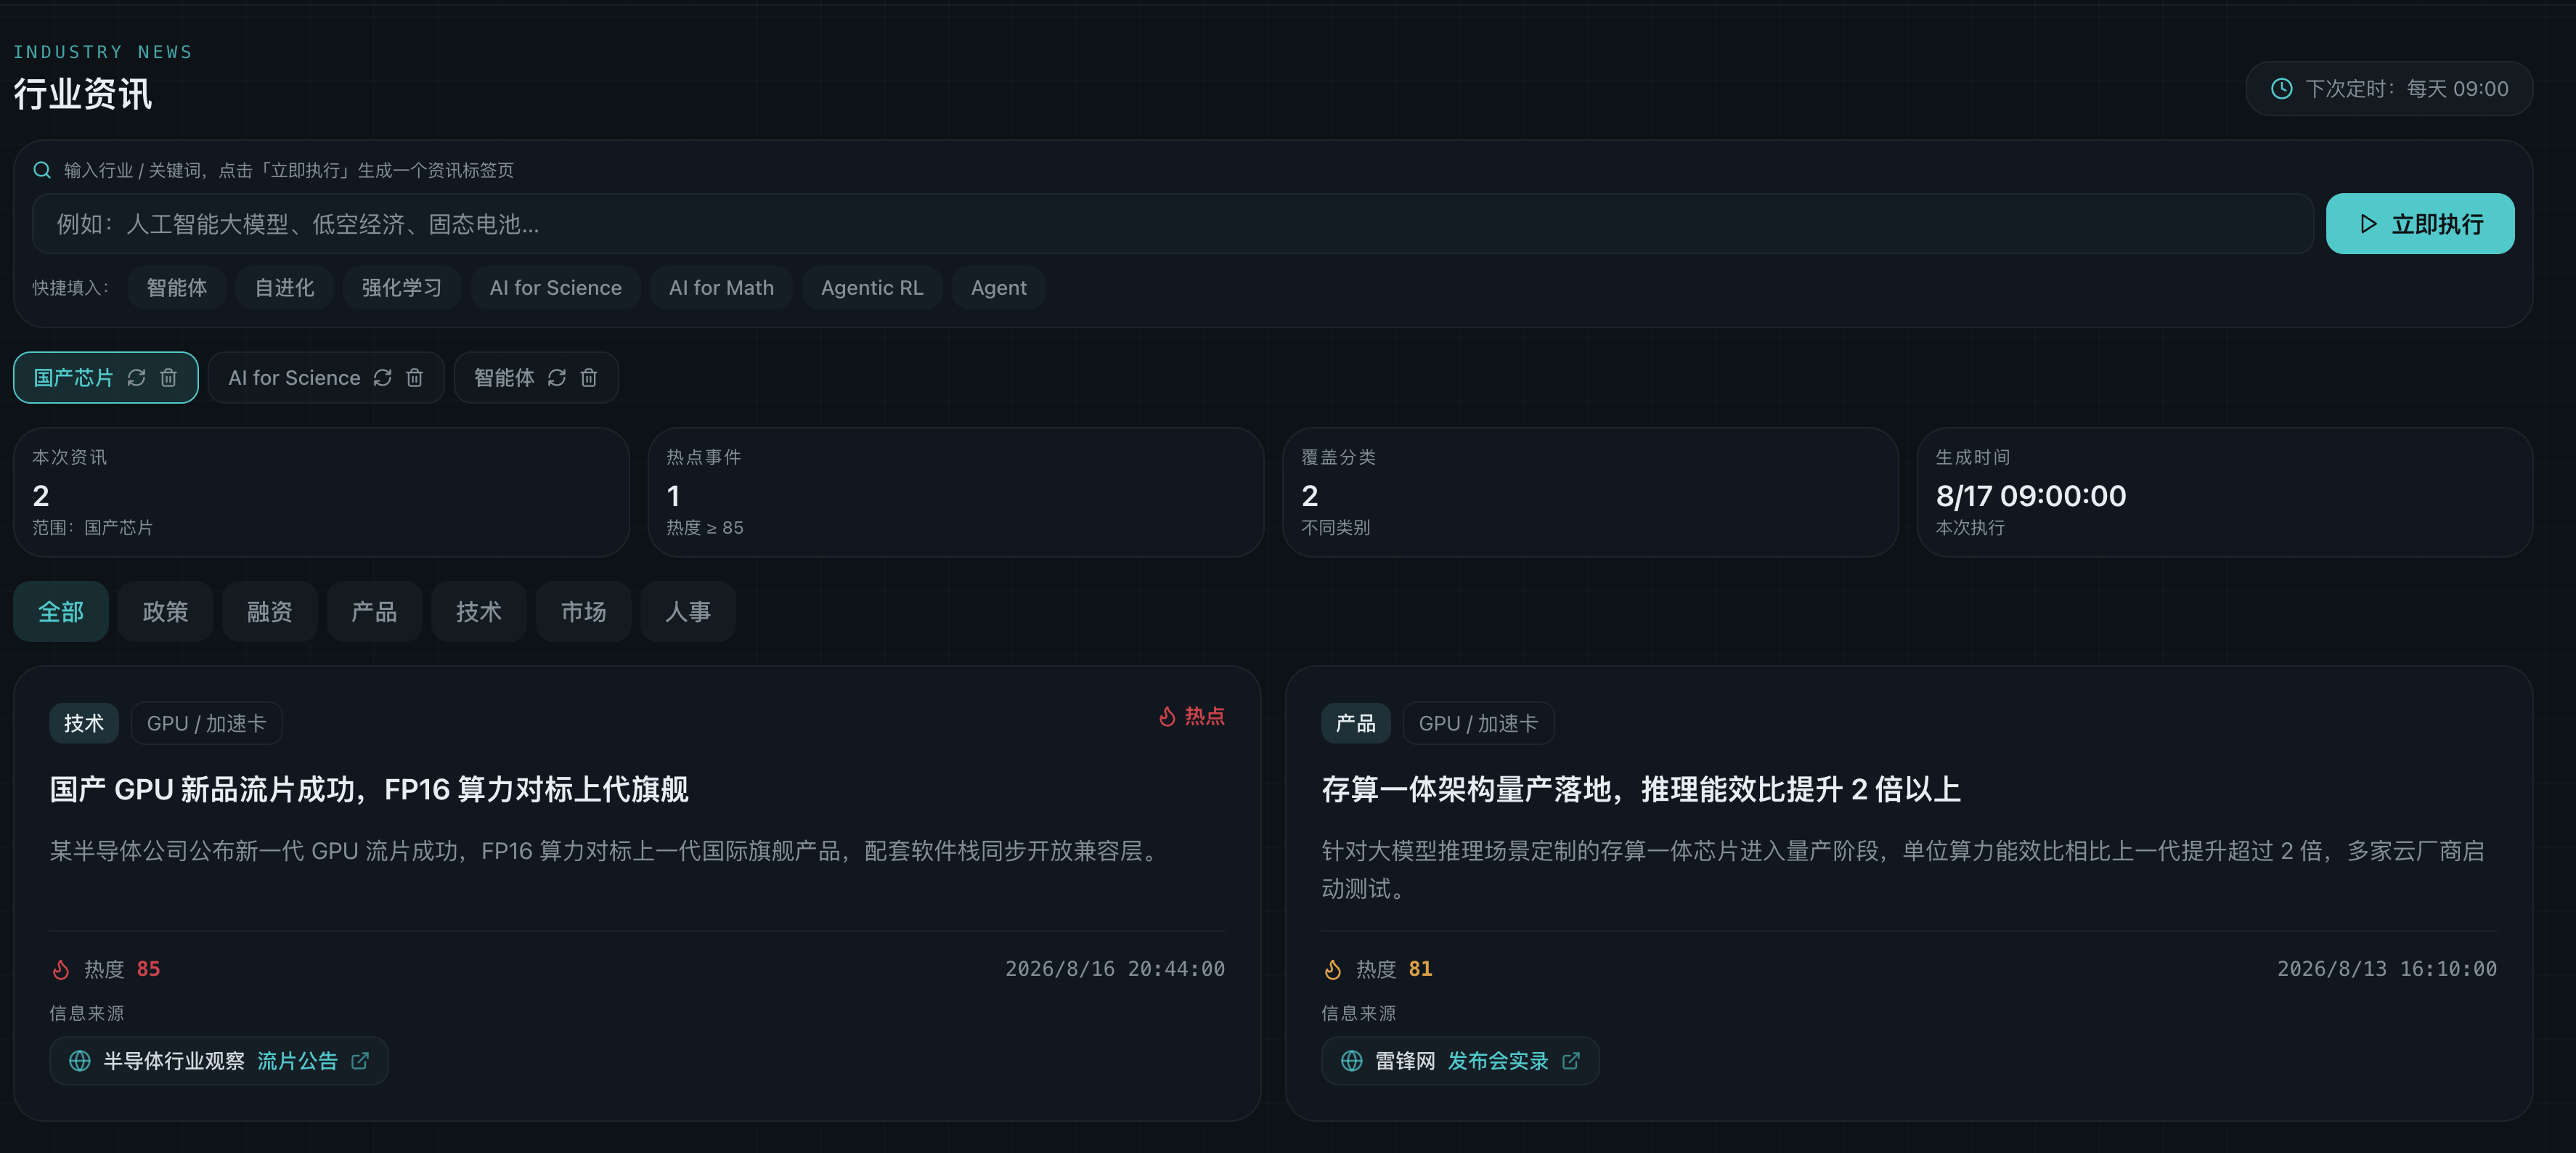Viewport: 2576px width, 1153px height.
Task: Switch to the 智能体 news tab
Action: (504, 378)
